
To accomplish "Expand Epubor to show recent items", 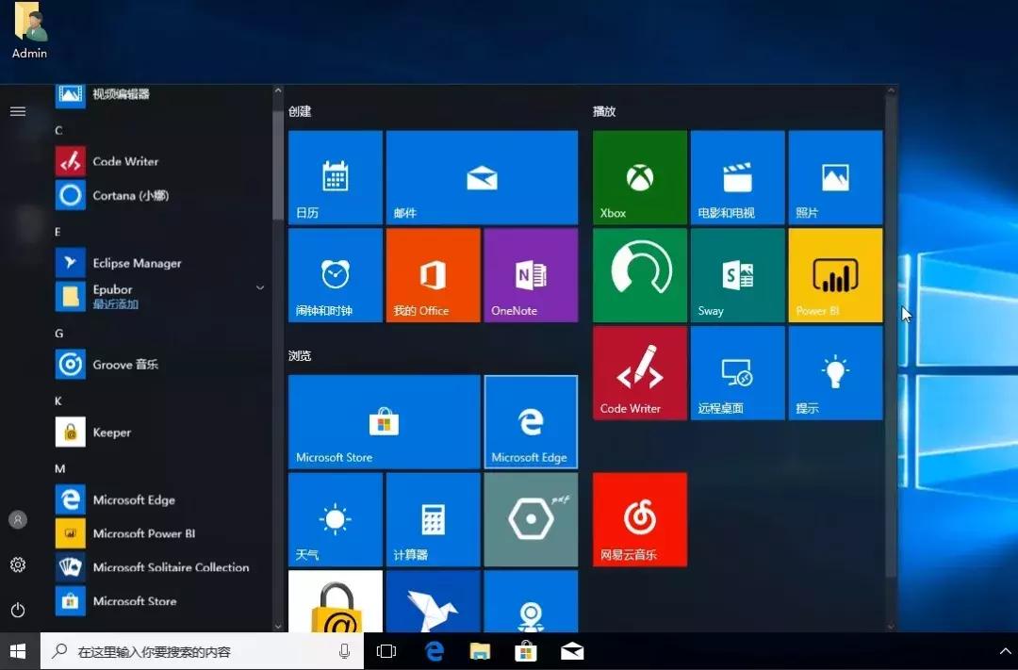I will tap(260, 290).
